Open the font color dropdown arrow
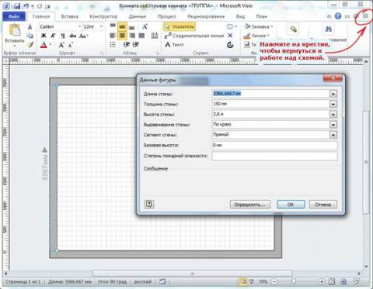 [x=51, y=45]
